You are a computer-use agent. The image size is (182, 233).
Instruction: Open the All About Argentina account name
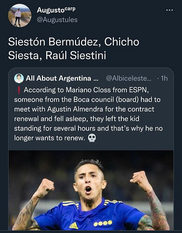click(62, 78)
